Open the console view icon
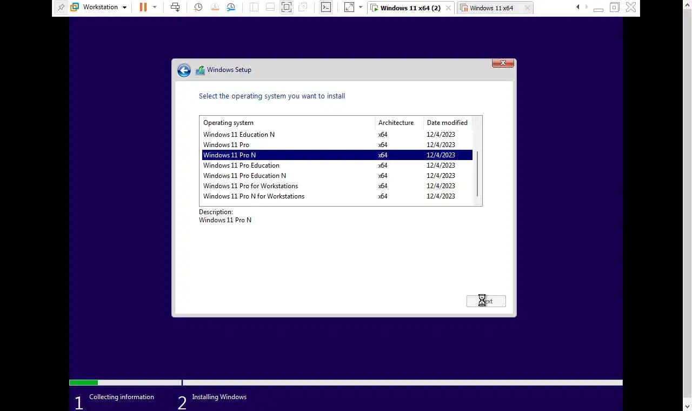692x411 pixels. tap(326, 8)
